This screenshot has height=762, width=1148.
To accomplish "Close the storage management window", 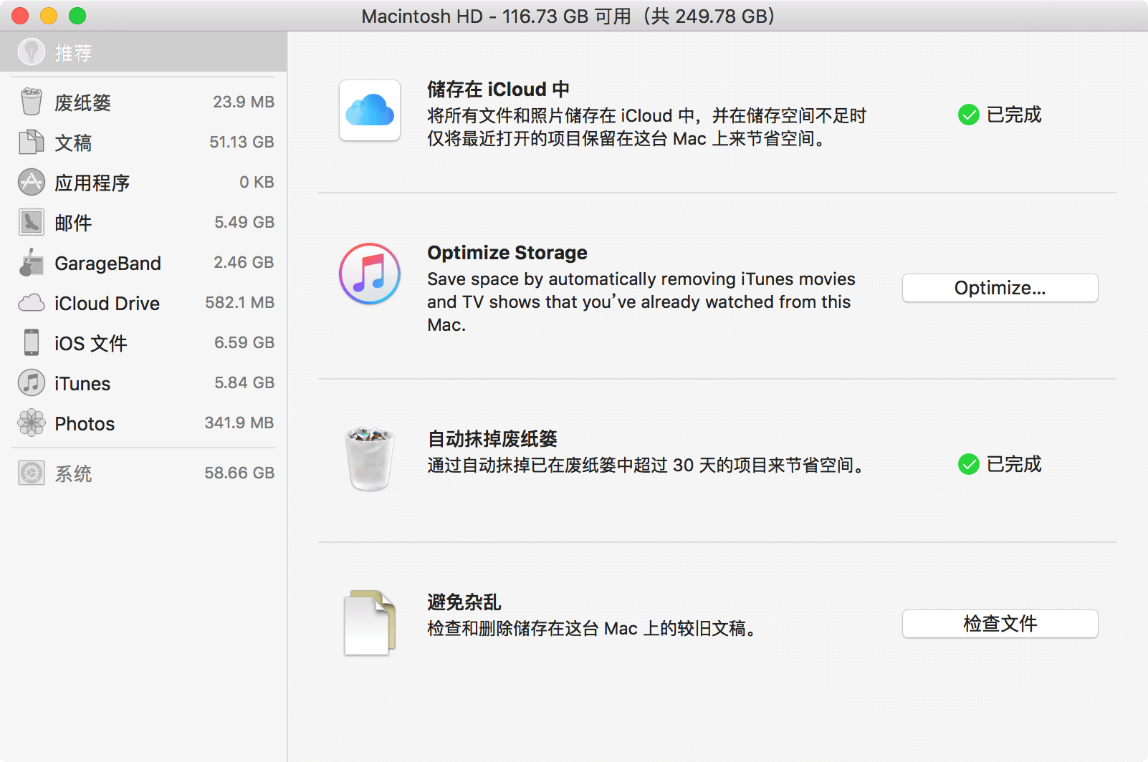I will [20, 16].
